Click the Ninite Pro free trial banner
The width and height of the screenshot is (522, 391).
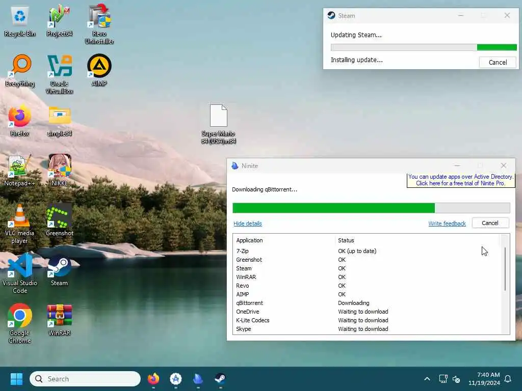click(x=460, y=180)
